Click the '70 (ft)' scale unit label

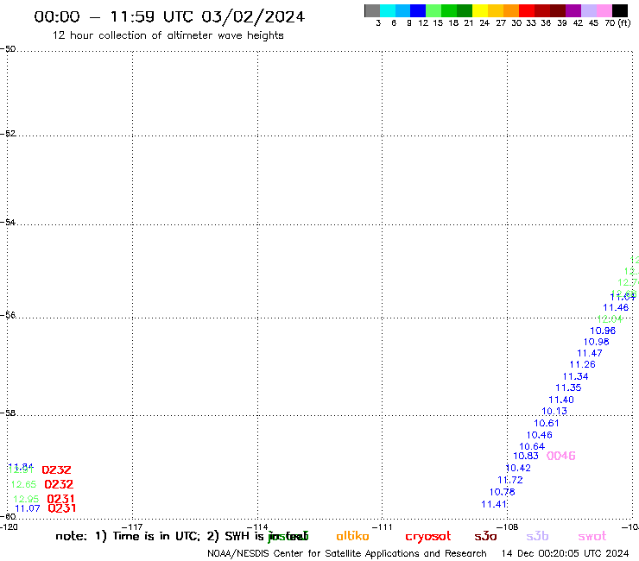pyautogui.click(x=617, y=23)
